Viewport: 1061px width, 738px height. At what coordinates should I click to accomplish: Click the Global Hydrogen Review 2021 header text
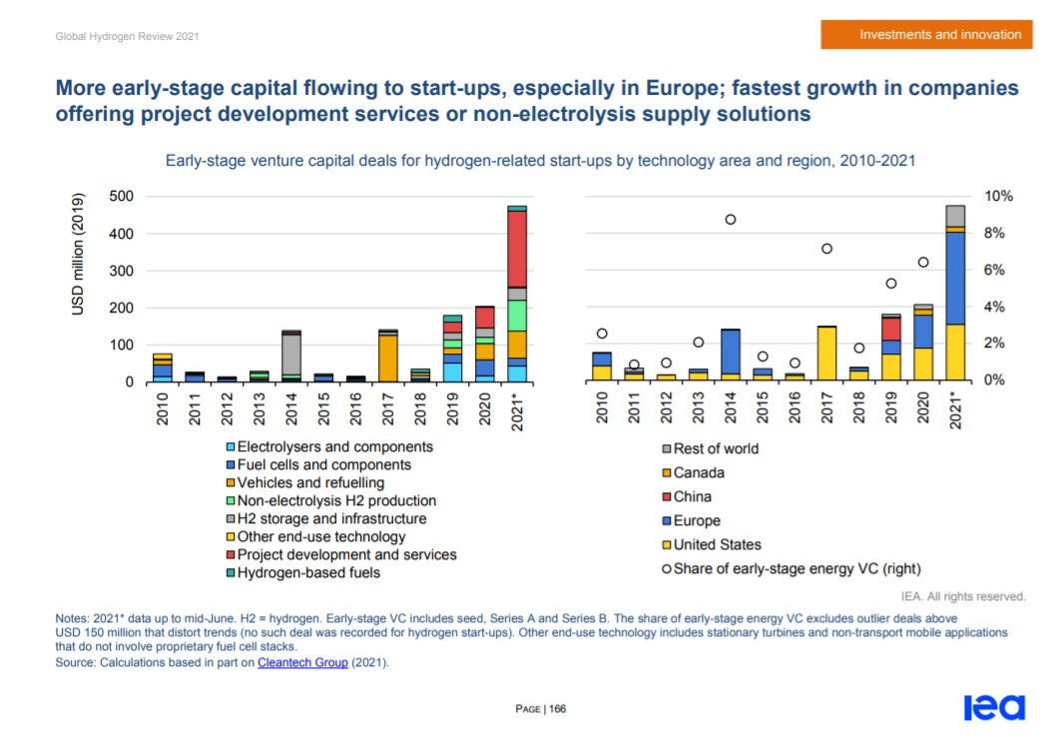126,37
